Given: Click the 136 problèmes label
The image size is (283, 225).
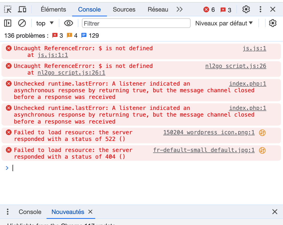Looking at the screenshot, I should click(26, 35).
